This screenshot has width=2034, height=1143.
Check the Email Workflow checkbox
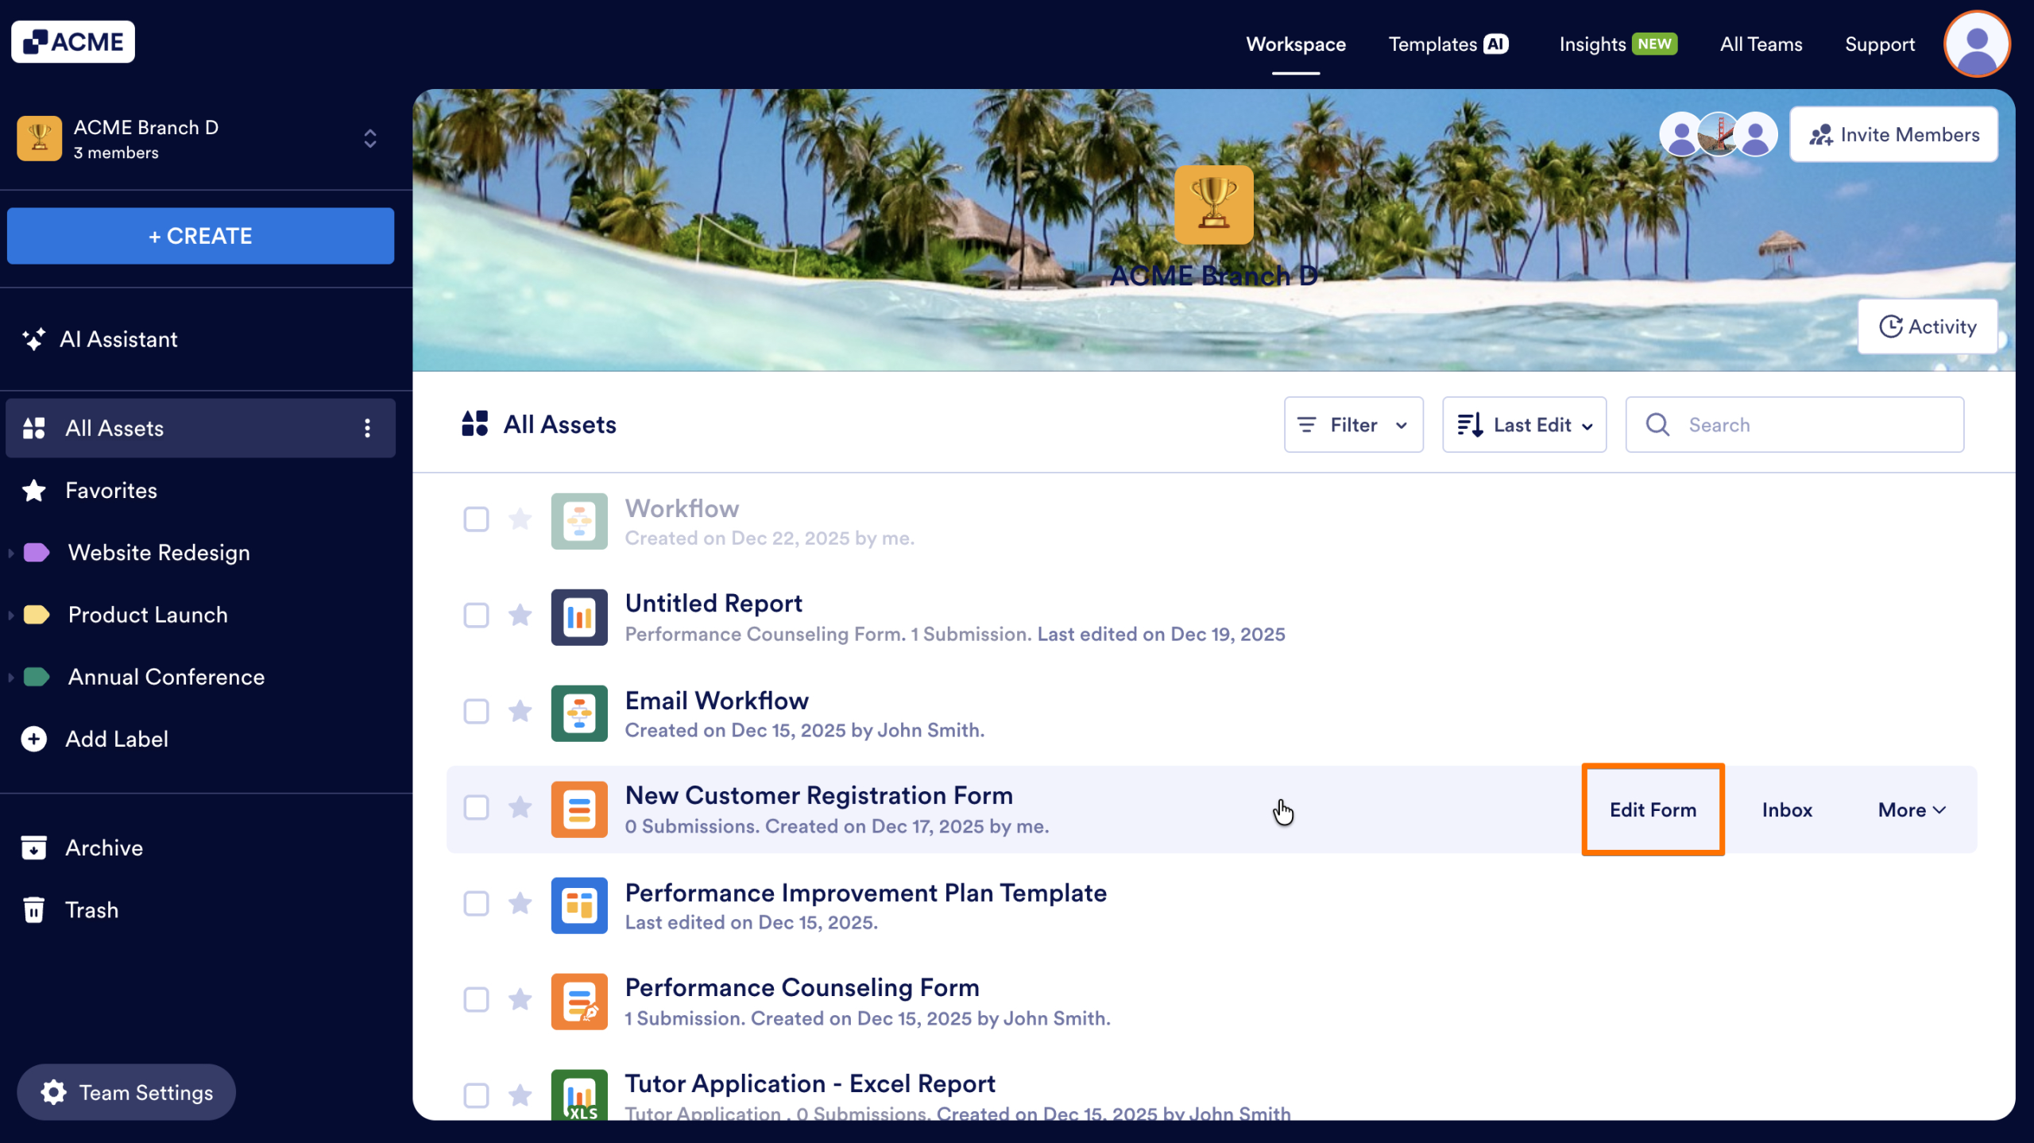click(x=477, y=712)
